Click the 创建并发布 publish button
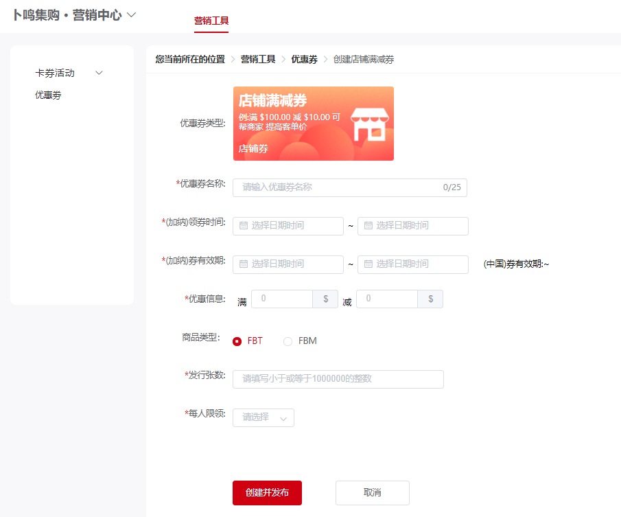 click(266, 492)
